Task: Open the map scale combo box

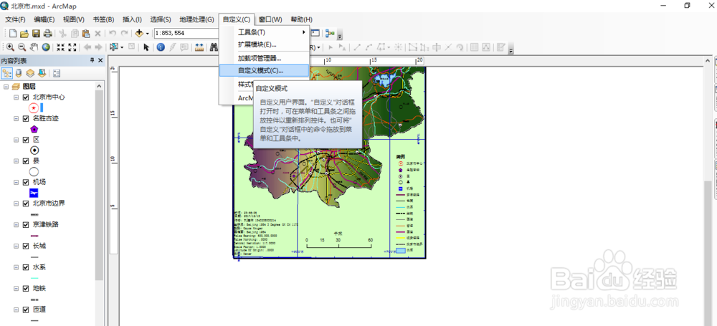Action: pos(186,34)
